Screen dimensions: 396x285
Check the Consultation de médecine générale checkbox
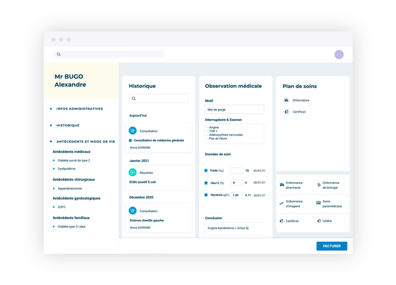tap(131, 141)
